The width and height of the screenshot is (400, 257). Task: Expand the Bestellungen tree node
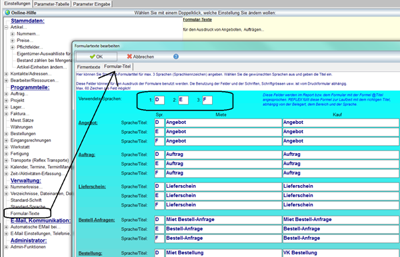(x=7, y=134)
